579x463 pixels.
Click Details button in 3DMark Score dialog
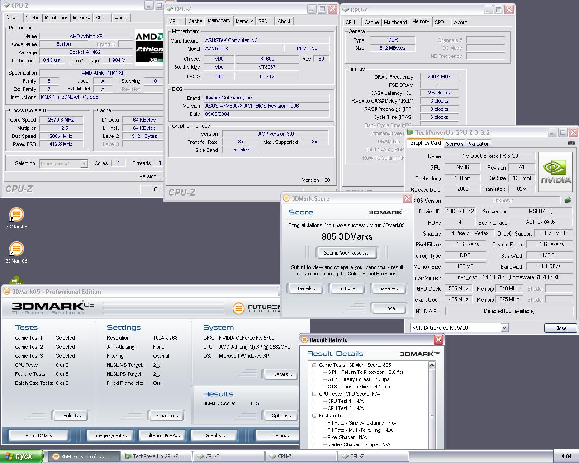click(x=307, y=288)
